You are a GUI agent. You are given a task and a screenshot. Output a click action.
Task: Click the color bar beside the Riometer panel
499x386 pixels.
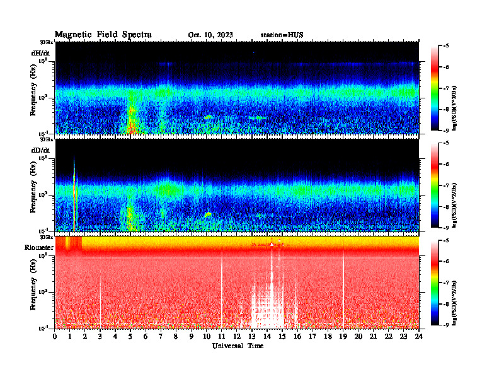[x=434, y=283]
